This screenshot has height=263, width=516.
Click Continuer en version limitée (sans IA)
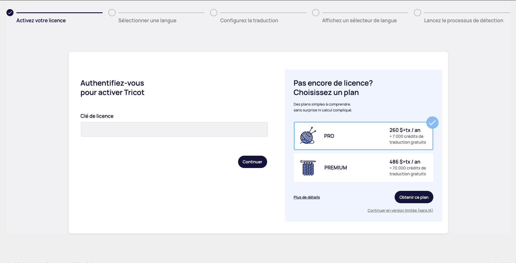point(400,211)
